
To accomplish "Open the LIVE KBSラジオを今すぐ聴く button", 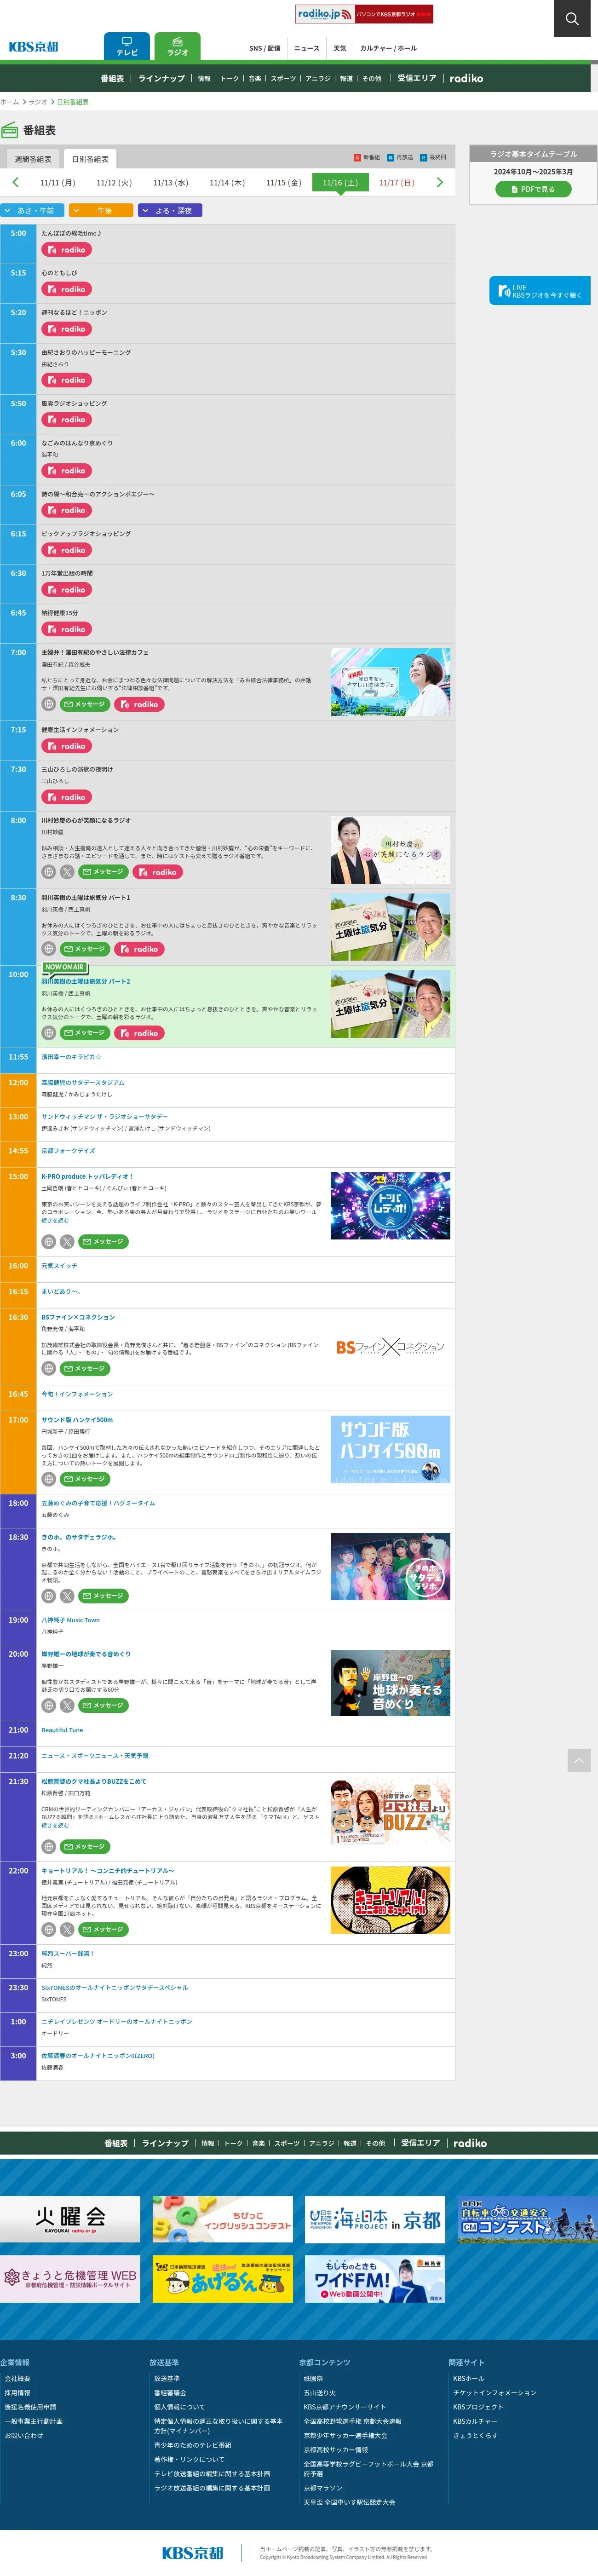I will click(539, 291).
